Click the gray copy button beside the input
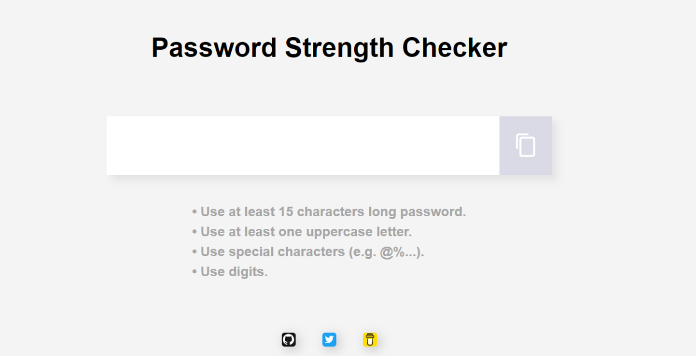Image resolution: width=696 pixels, height=356 pixels. (526, 146)
